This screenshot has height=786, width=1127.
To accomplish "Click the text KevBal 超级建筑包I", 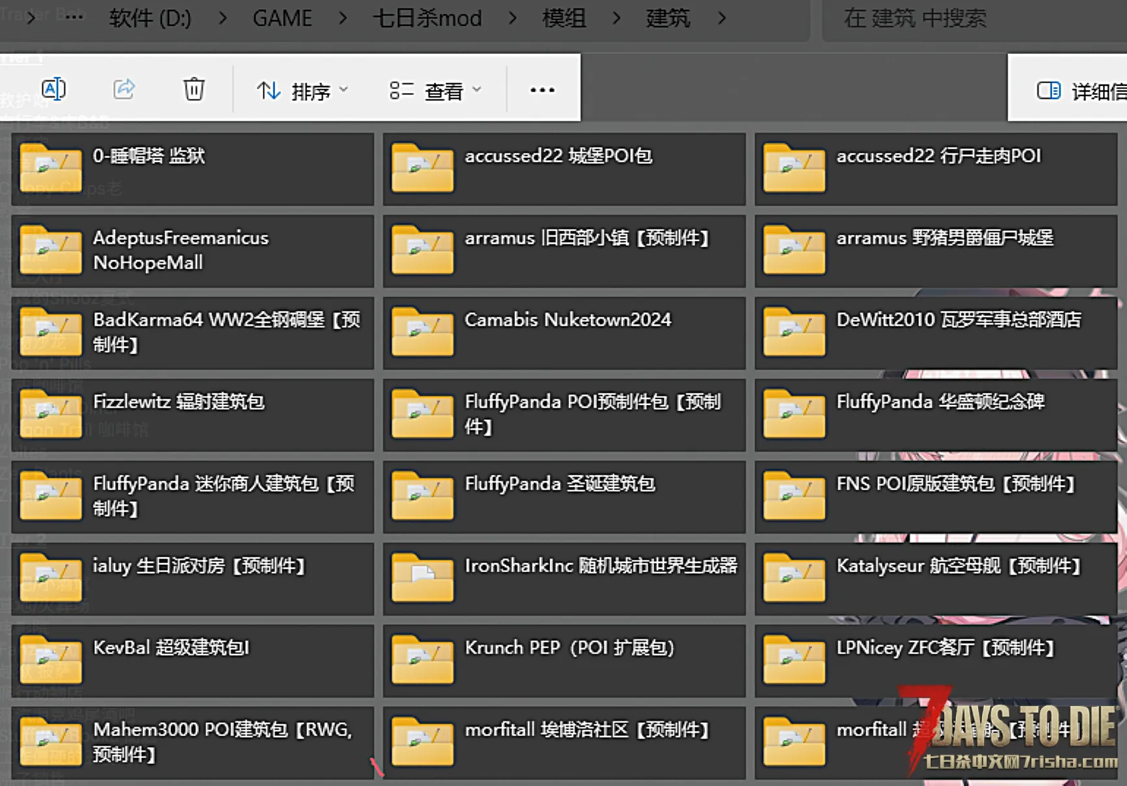I will click(172, 648).
